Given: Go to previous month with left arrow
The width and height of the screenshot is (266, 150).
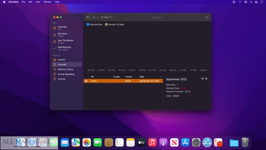Looking at the screenshot, I should pyautogui.click(x=202, y=79).
